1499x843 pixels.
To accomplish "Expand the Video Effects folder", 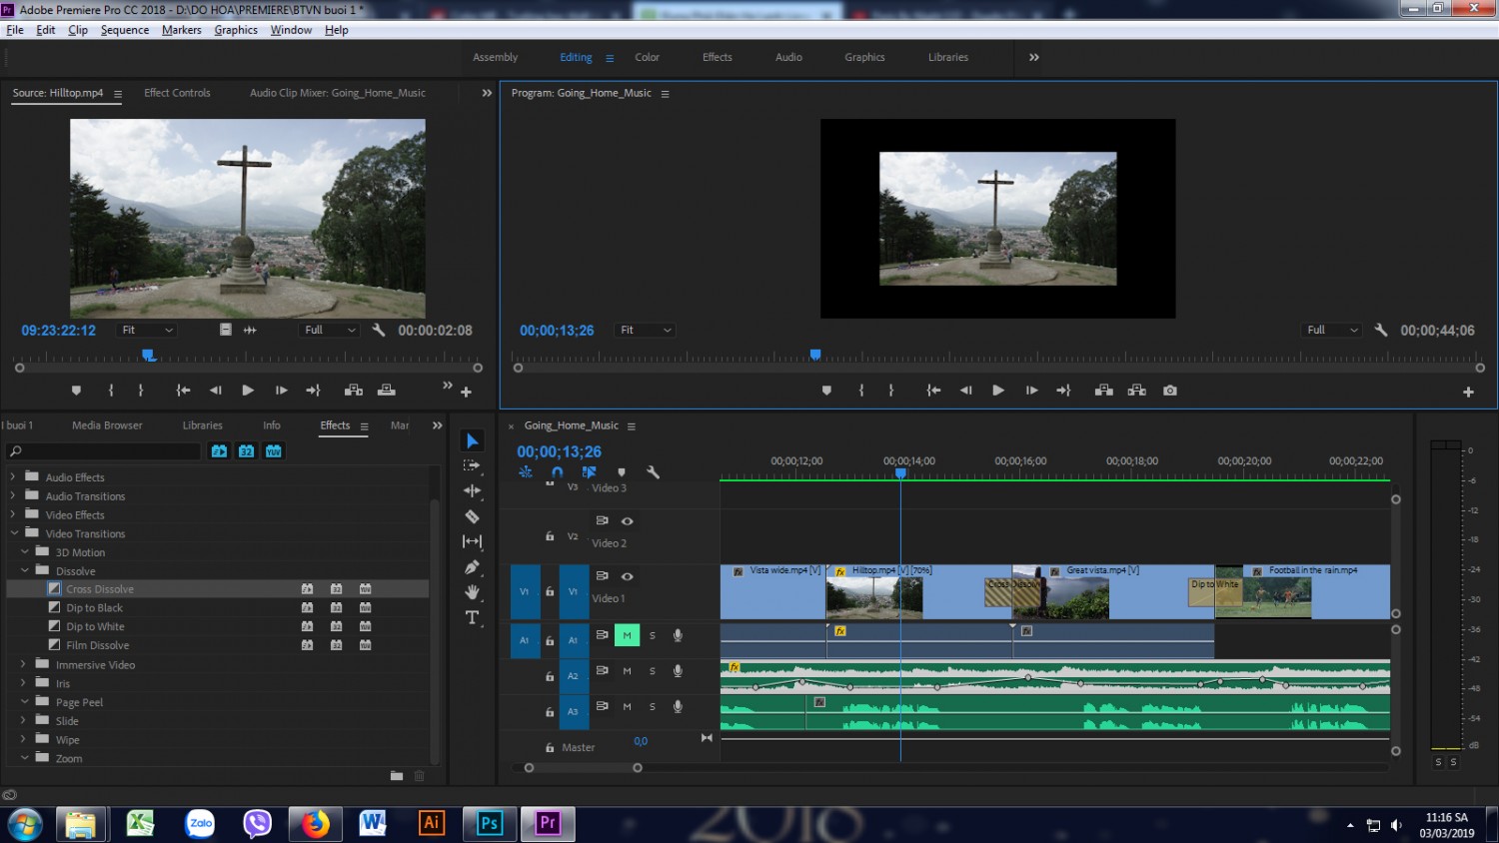I will click(x=12, y=514).
